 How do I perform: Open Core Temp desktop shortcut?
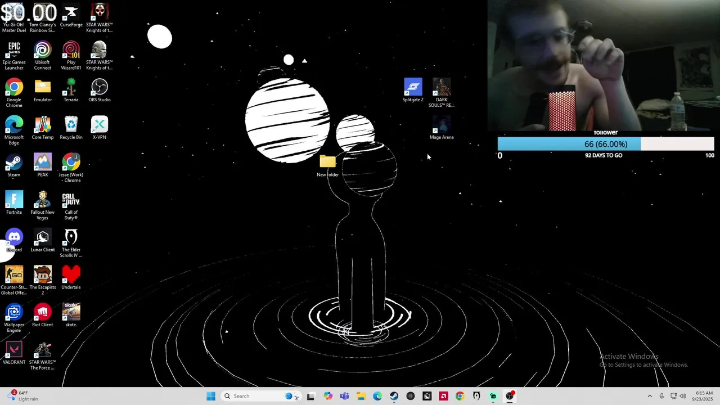point(43,128)
